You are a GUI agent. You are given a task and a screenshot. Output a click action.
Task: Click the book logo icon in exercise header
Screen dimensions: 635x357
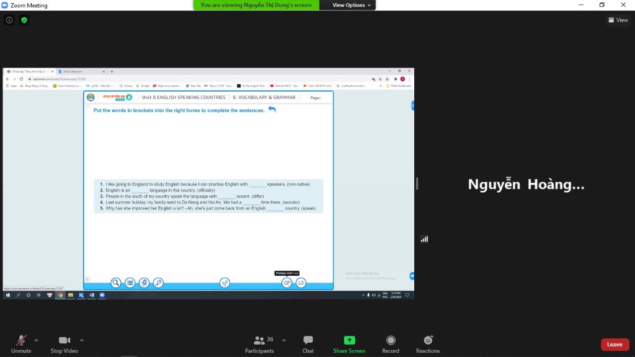(x=91, y=97)
